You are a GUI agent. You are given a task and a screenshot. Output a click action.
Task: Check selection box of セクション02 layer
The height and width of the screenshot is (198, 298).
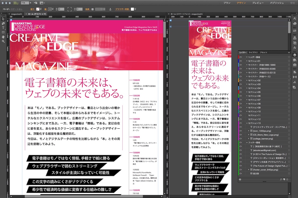[289, 81]
